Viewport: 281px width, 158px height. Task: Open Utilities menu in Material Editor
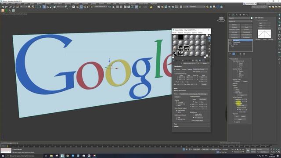click(200, 33)
